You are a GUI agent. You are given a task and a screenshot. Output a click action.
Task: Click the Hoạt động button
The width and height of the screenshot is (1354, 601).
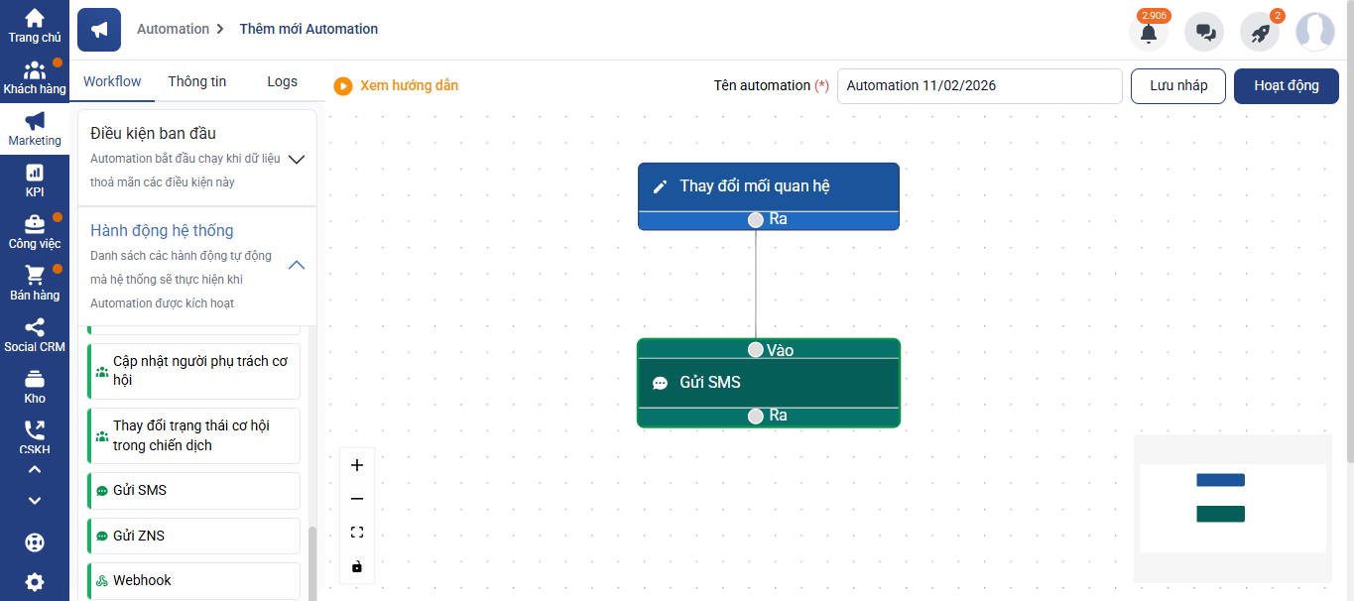point(1286,85)
